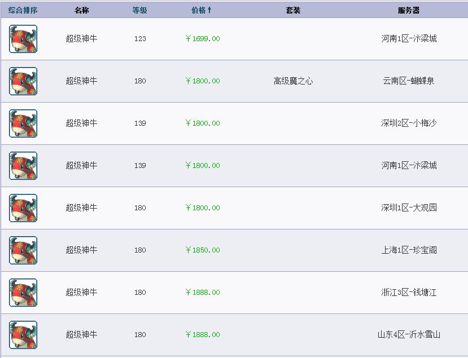Click the 山东4区-沂水雪山 server text
The width and height of the screenshot is (468, 358).
point(409,334)
